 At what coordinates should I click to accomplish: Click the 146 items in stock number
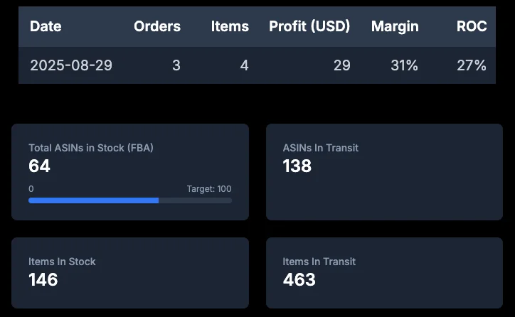click(x=43, y=279)
